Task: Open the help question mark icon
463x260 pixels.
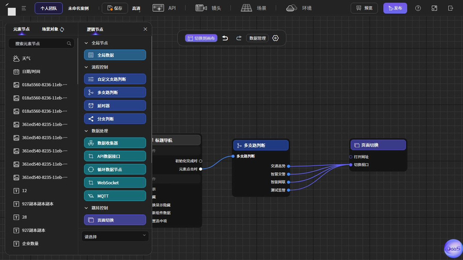Action: click(418, 8)
